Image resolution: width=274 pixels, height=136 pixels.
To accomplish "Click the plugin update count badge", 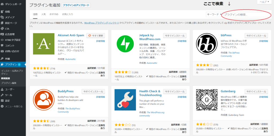I will (x=19, y=65).
